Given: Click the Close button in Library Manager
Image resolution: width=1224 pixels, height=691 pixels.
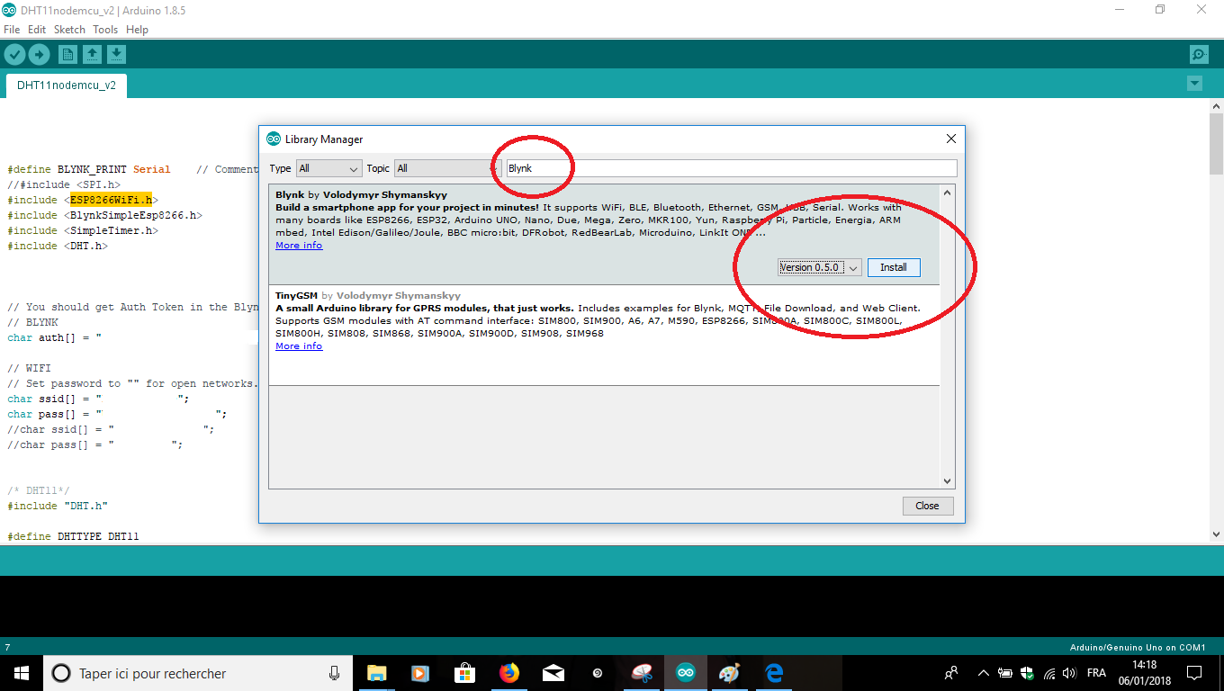Looking at the screenshot, I should click(x=927, y=506).
